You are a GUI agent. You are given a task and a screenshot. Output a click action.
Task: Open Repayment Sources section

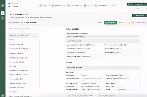click(17, 53)
